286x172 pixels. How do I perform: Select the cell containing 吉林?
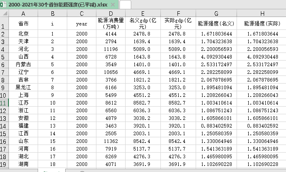23,80
